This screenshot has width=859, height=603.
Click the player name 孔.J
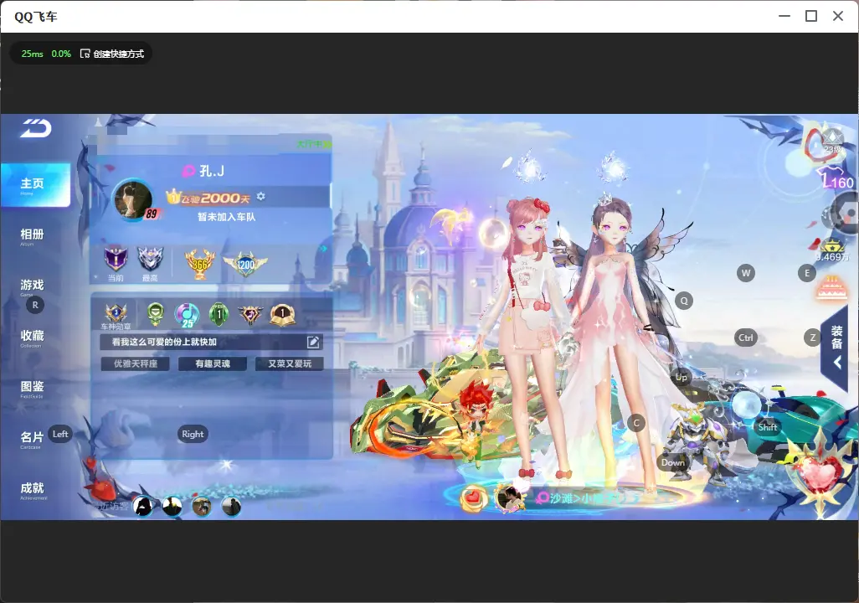(x=212, y=171)
